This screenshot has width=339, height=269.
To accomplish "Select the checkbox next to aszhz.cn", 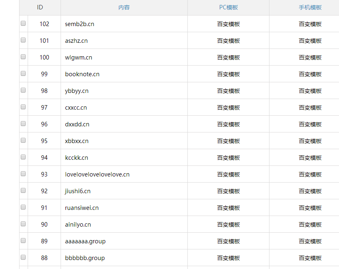I will [23, 40].
